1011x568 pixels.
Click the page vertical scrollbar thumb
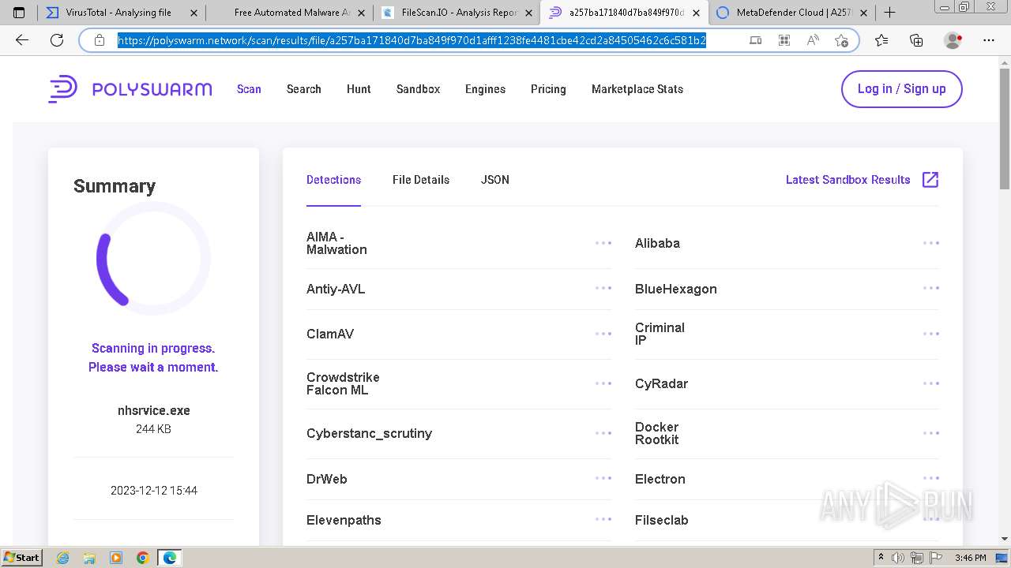1004,129
